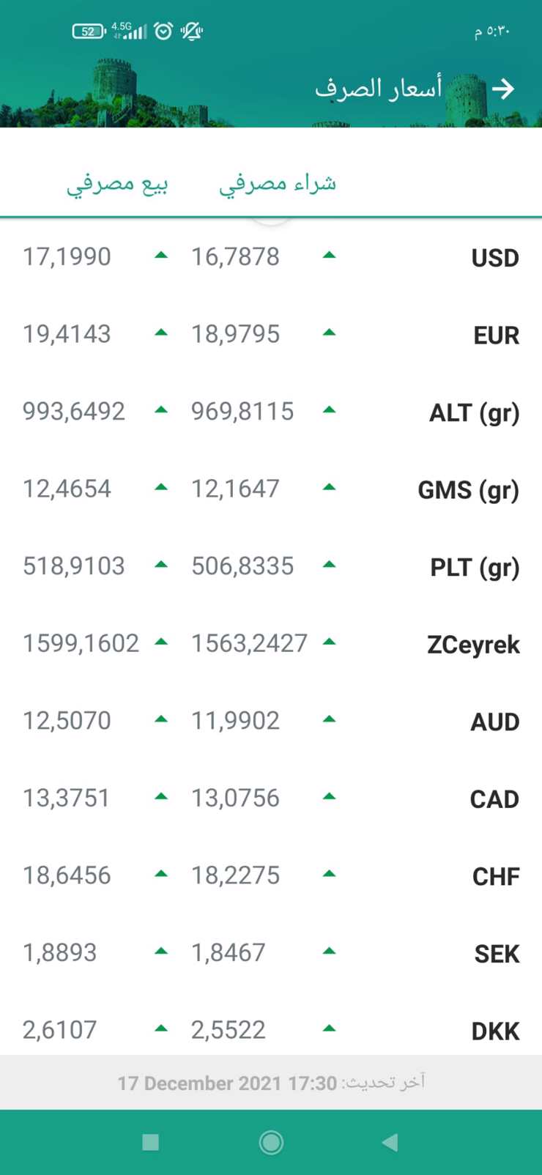Tap the up arrow beside EUR selling rate
The image size is (542, 1175).
[x=161, y=333]
